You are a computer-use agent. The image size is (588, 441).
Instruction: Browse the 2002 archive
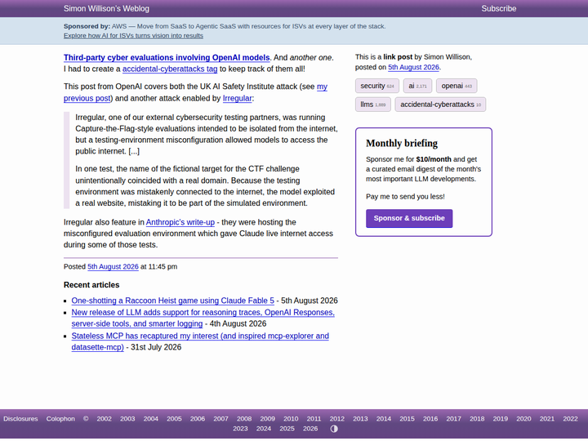(x=104, y=419)
